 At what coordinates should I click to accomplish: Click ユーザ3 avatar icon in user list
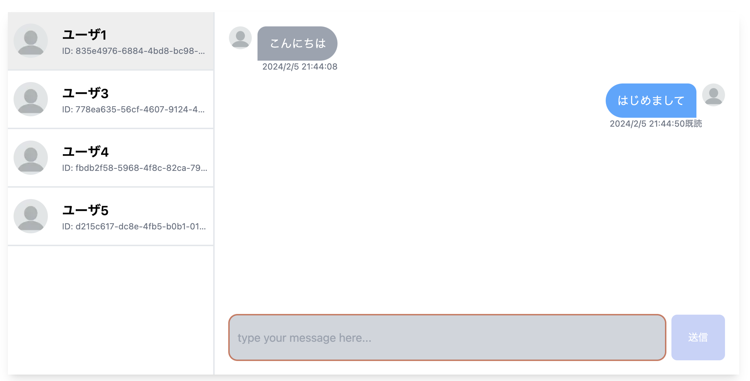[x=31, y=99]
